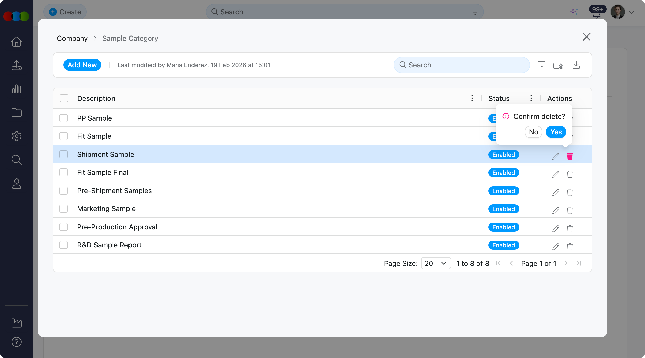Viewport: 645px width, 358px height.
Task: Confirm deletion by clicking Yes
Action: (x=556, y=132)
